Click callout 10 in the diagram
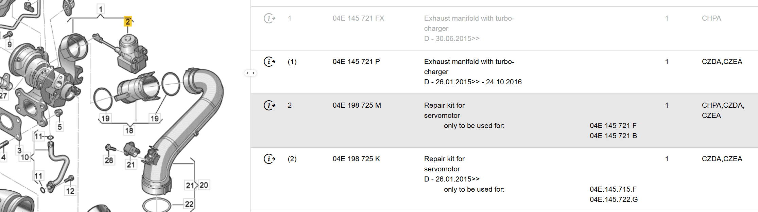Image resolution: width=758 pixels, height=212 pixels. coord(25,157)
